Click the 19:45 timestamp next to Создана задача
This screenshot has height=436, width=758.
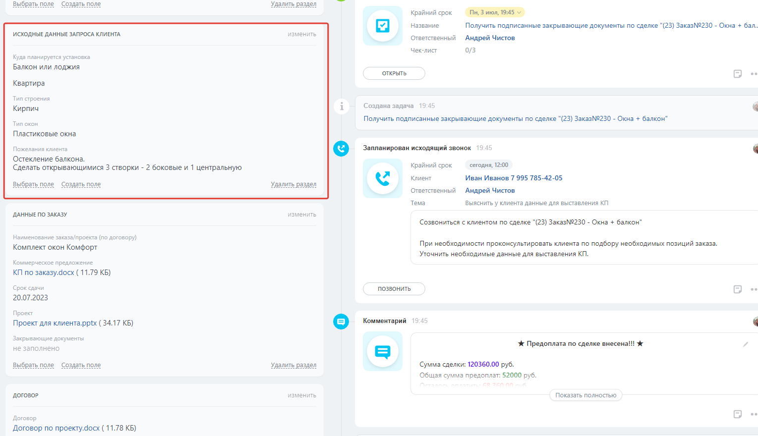point(427,106)
